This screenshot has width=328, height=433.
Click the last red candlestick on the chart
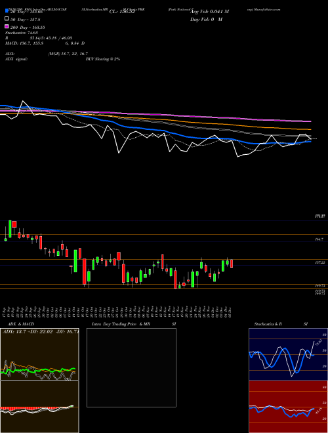pos(232,264)
